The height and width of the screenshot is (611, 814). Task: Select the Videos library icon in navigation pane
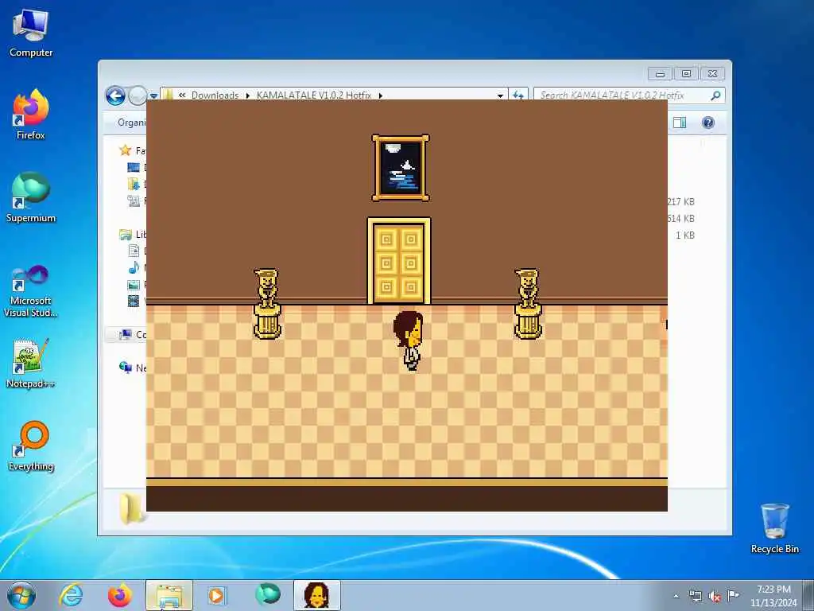pos(134,301)
